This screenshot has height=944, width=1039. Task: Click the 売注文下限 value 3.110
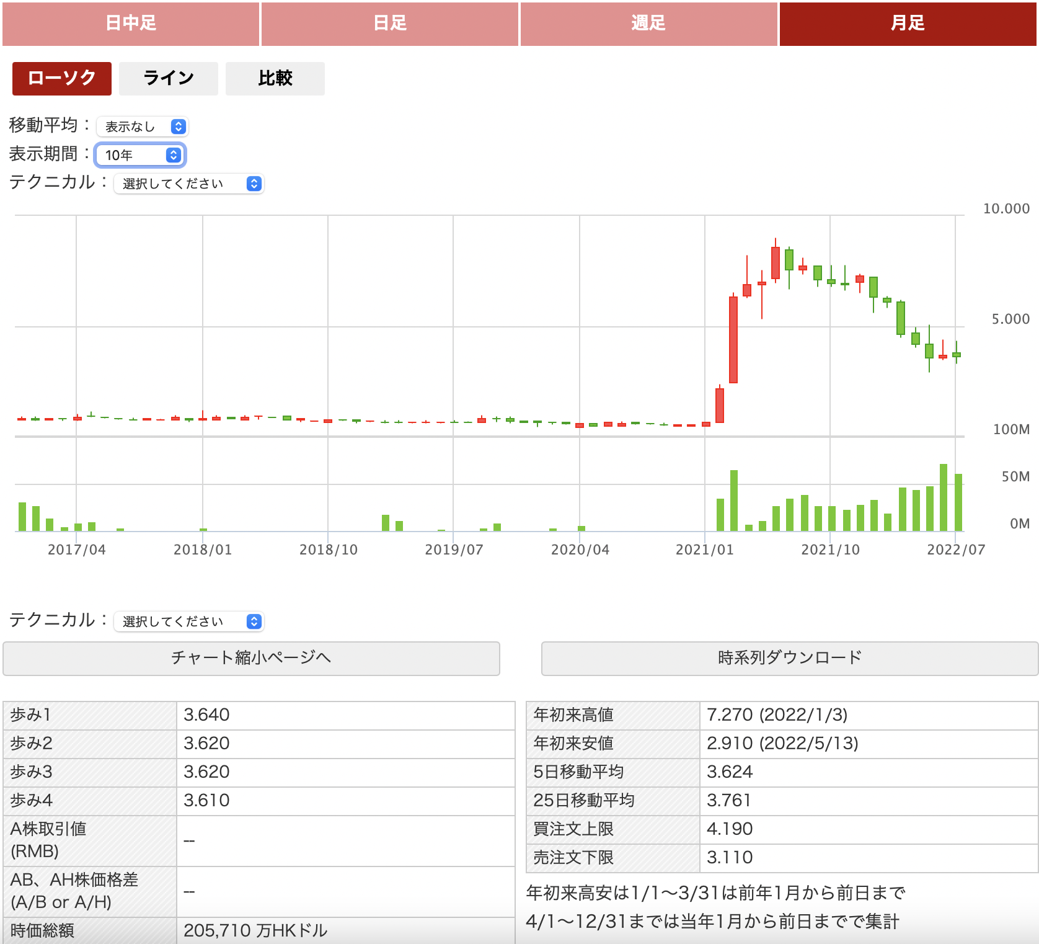coord(730,858)
